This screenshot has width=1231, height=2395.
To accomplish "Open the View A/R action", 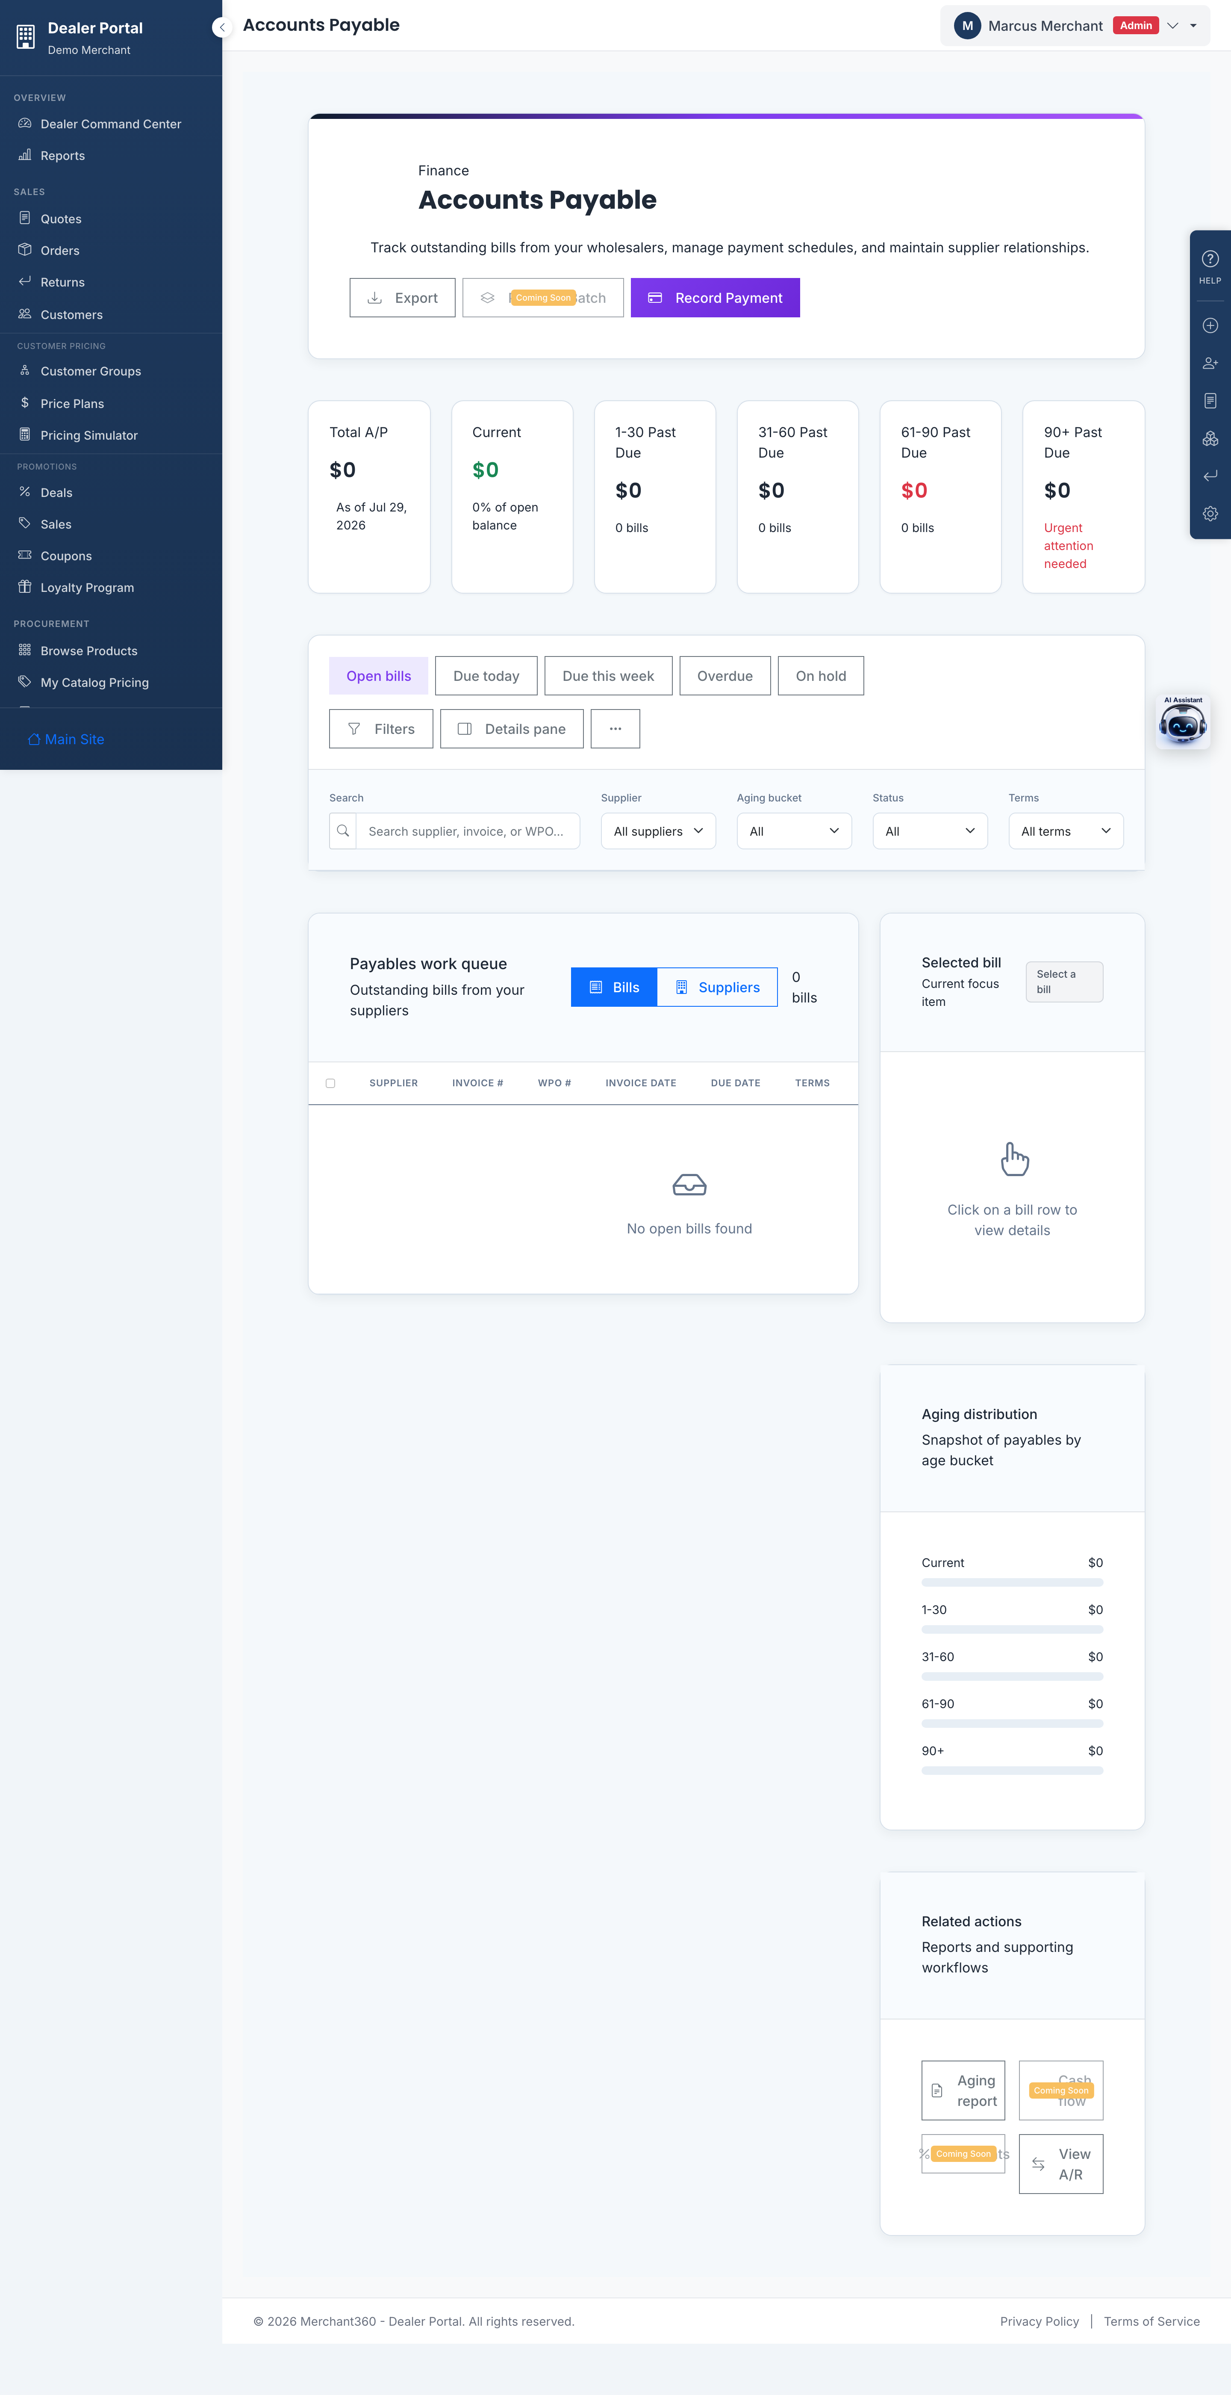I will (x=1061, y=2164).
